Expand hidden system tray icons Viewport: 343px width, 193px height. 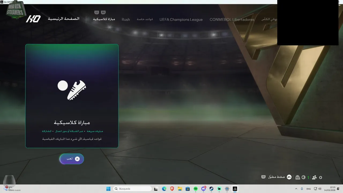(x=296, y=189)
